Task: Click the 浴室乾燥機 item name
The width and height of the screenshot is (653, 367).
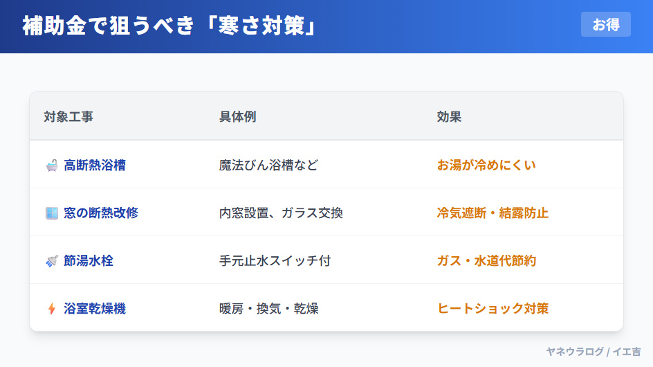Action: coord(95,309)
